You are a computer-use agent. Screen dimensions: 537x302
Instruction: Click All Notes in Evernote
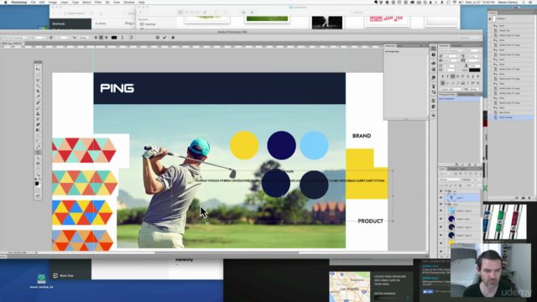[x=101, y=23]
